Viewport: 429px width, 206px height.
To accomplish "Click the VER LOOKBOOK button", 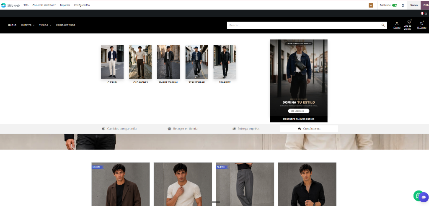I will tap(298, 111).
